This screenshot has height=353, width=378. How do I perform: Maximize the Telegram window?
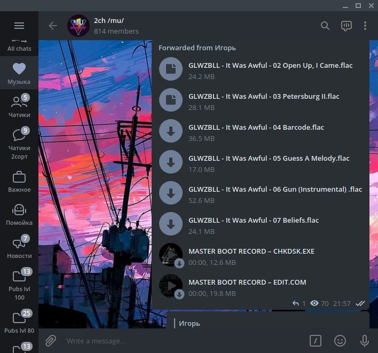[358, 5]
